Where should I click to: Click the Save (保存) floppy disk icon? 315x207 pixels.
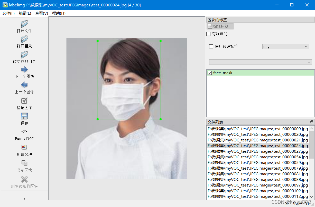pyautogui.click(x=24, y=116)
